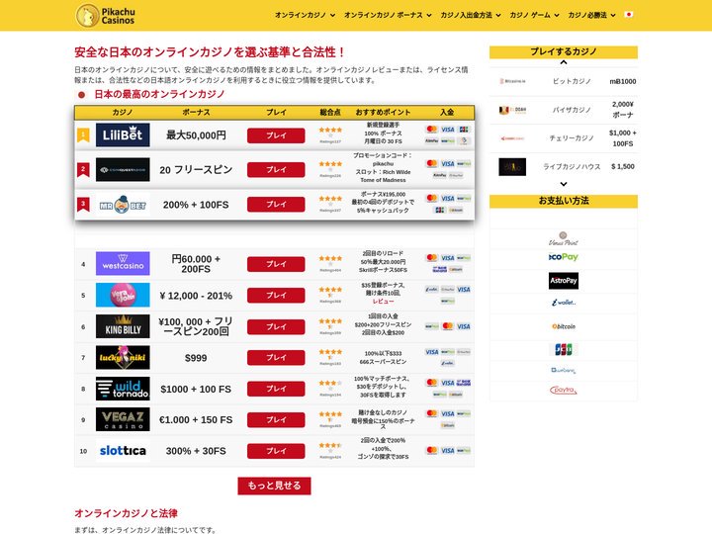Click the €1.000 + 150 FS bonus text

click(x=196, y=420)
